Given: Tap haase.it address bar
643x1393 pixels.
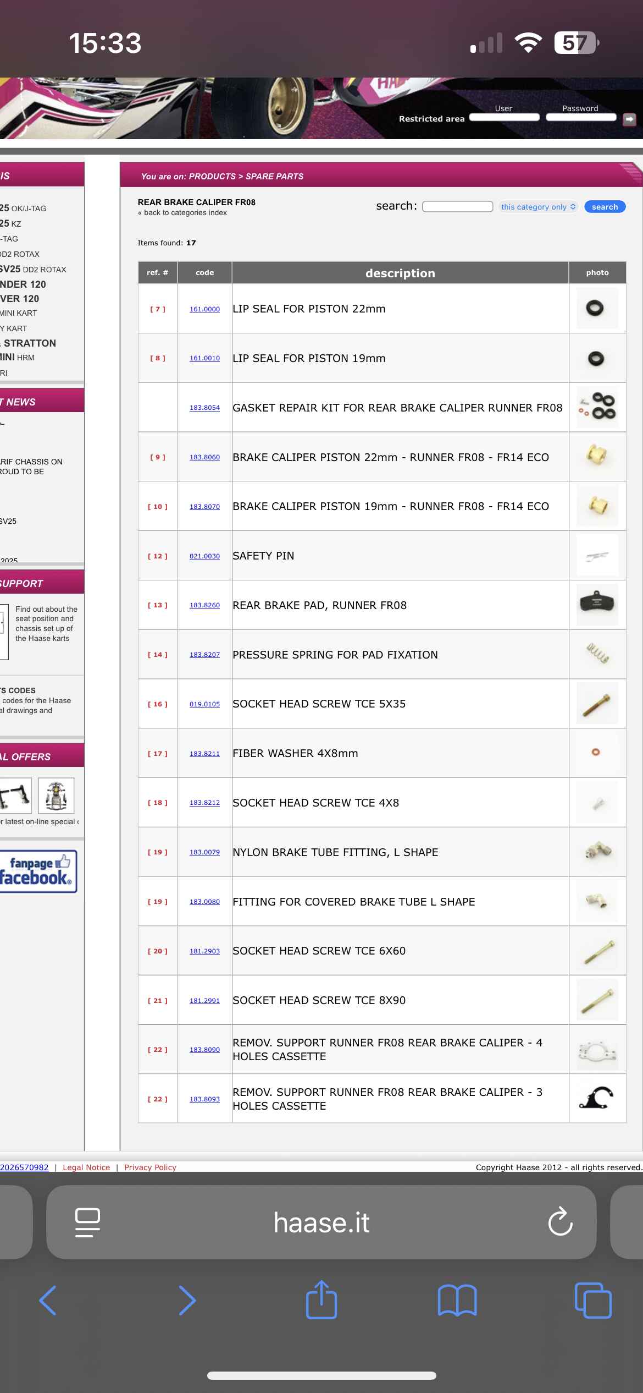Looking at the screenshot, I should pos(321,1222).
